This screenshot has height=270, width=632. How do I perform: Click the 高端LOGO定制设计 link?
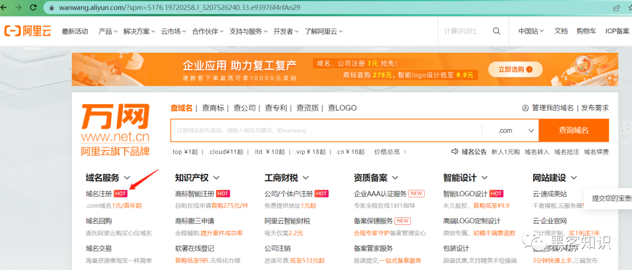click(472, 221)
